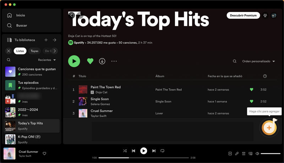Click Paint The Town Red album art

83,89
